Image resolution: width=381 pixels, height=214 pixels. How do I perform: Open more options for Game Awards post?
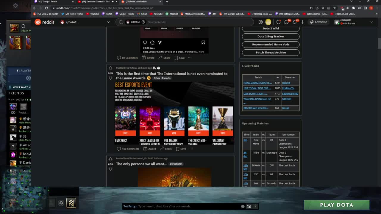pos(191,149)
